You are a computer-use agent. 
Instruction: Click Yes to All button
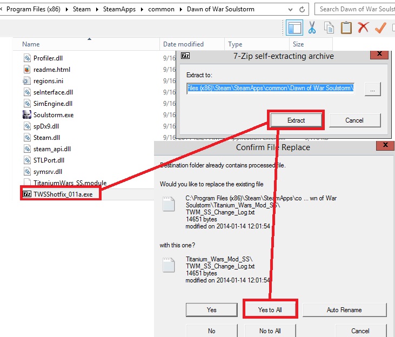pyautogui.click(x=270, y=310)
